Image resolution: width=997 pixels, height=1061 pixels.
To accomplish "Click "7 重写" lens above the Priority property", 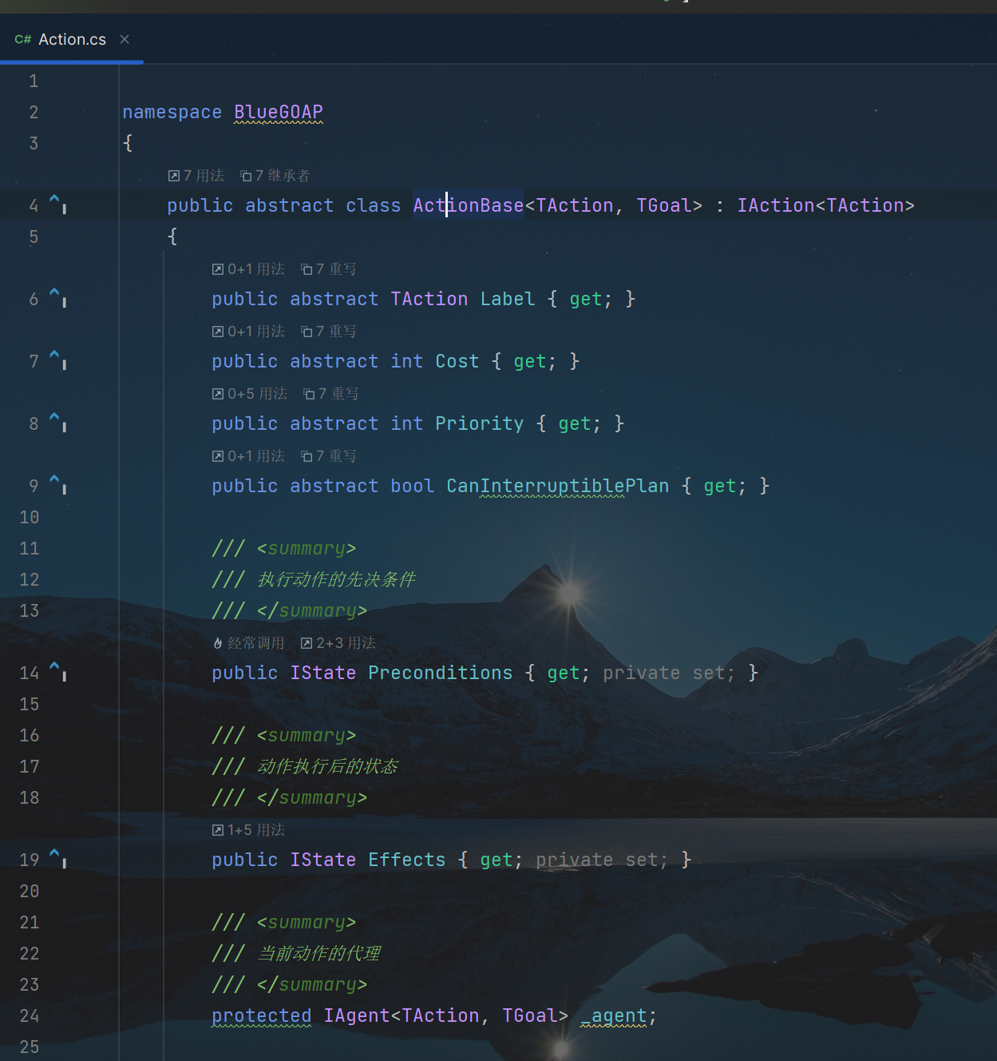I will [331, 394].
